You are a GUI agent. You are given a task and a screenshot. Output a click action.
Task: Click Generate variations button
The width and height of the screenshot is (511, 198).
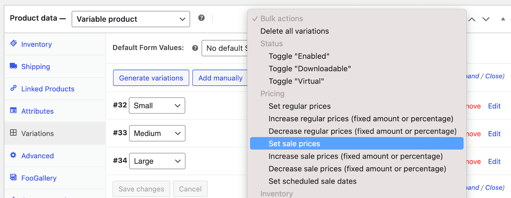(x=151, y=78)
